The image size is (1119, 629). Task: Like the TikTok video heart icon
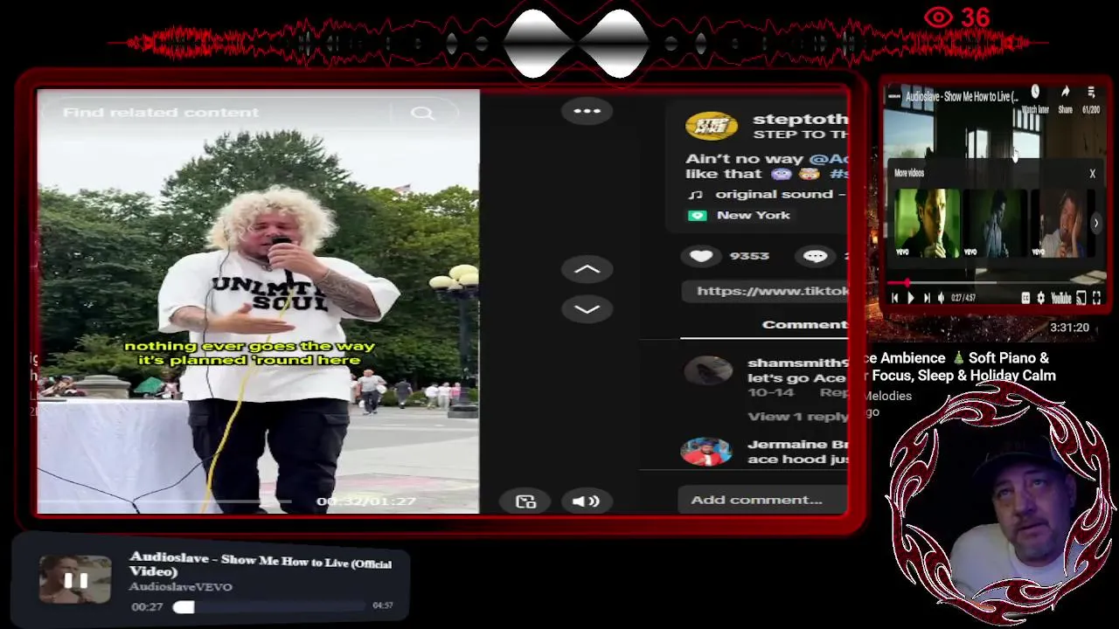tap(701, 256)
